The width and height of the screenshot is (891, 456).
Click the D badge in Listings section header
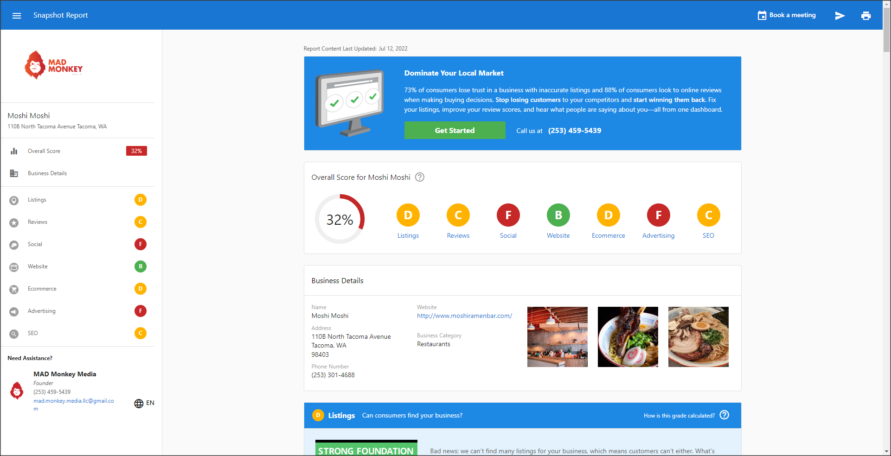pyautogui.click(x=318, y=415)
